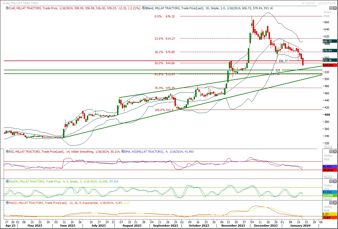The width and height of the screenshot is (338, 229).
Task: Select the 50.0% 544.86 Fibonacci label
Action: tap(165, 63)
